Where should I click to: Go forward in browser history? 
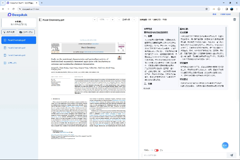[8, 9]
